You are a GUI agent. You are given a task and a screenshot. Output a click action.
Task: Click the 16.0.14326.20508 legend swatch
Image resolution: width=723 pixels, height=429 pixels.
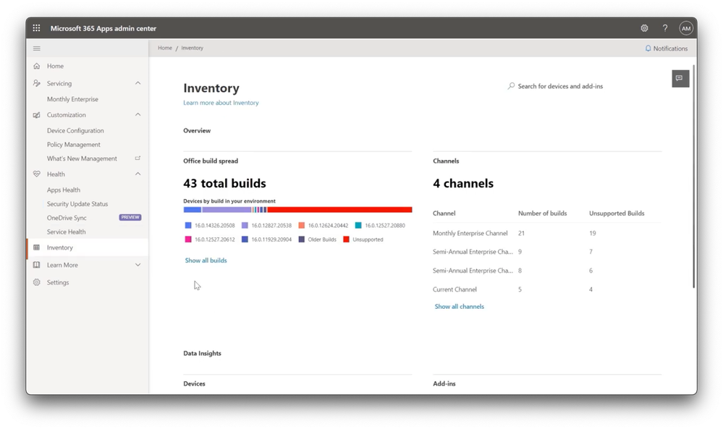[x=188, y=225]
